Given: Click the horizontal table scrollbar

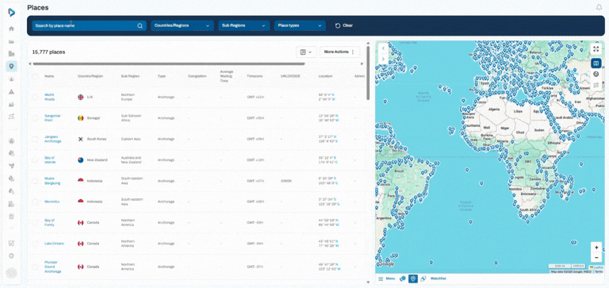Looking at the screenshot, I should (x=169, y=63).
